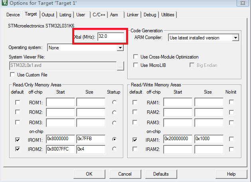Uncheck the IROM2 default checkbox
Screen dimensions: 251x182
[18, 149]
